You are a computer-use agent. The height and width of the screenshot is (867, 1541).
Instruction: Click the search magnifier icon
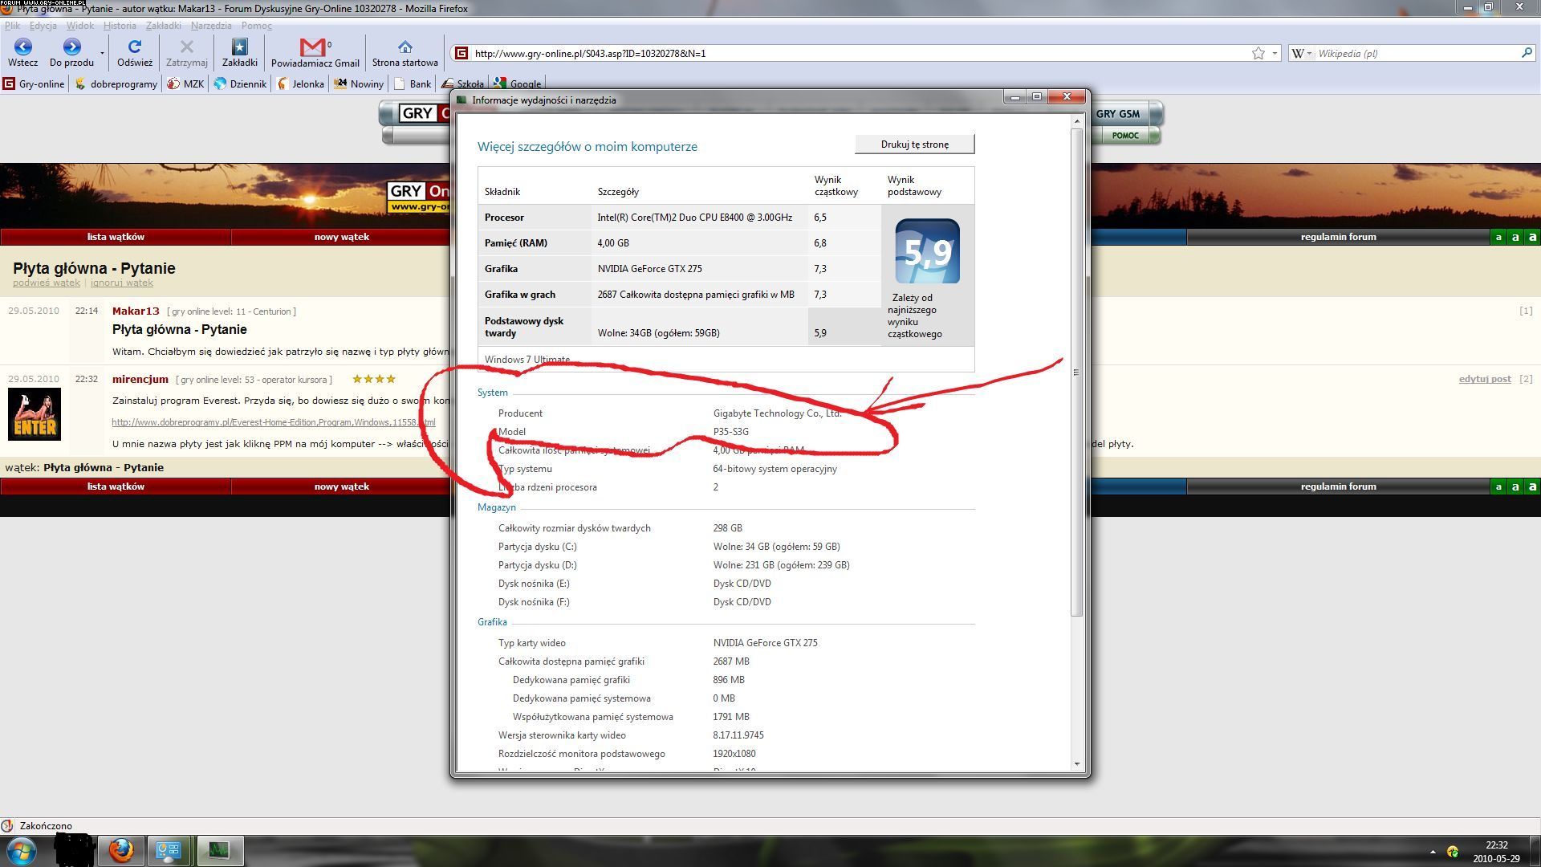(x=1526, y=53)
